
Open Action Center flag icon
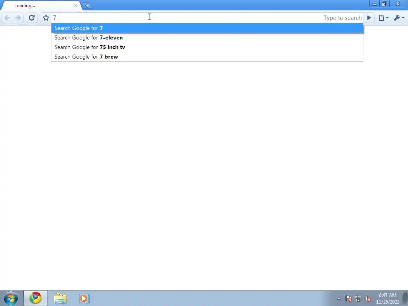pyautogui.click(x=349, y=299)
